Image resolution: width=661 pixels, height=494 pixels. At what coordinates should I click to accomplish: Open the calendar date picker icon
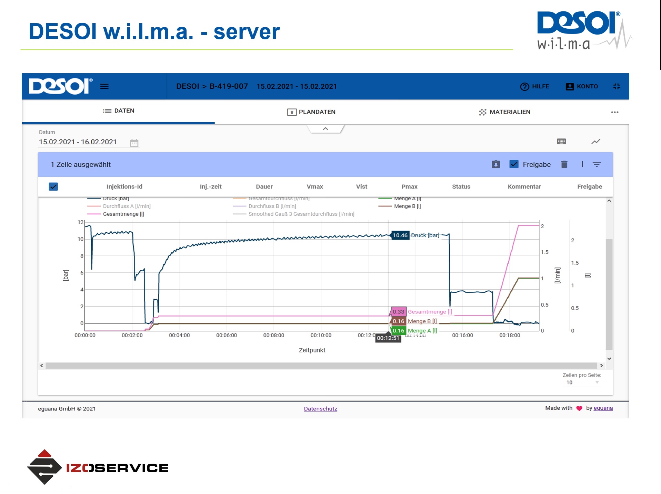pyautogui.click(x=134, y=143)
